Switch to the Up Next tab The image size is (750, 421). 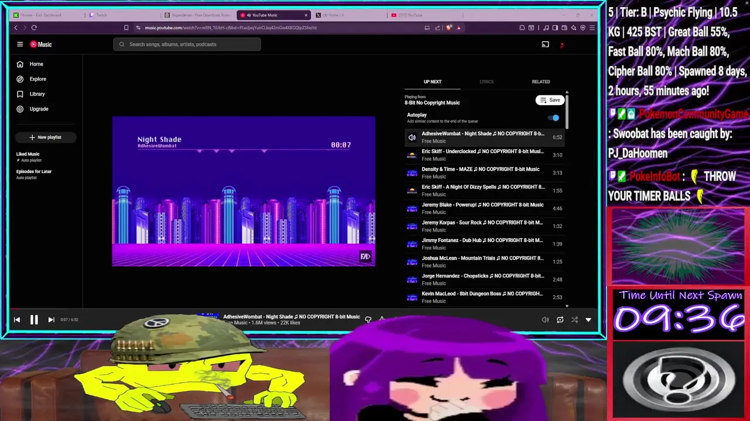432,82
